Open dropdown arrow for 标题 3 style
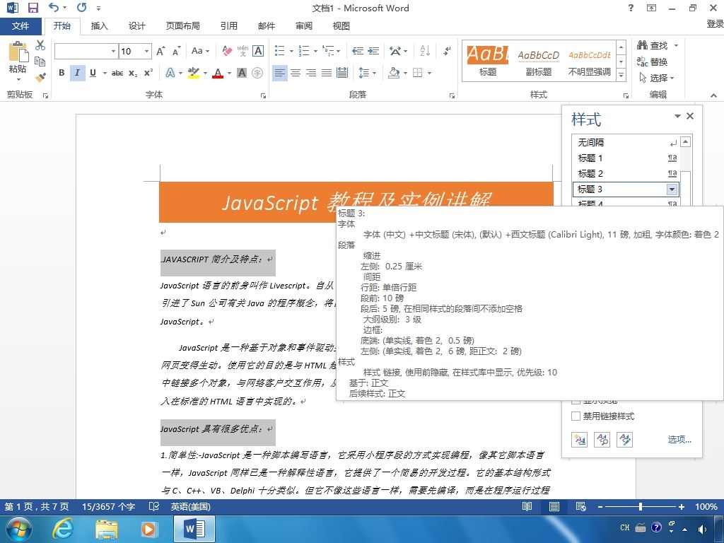This screenshot has height=543, width=724. 672,189
